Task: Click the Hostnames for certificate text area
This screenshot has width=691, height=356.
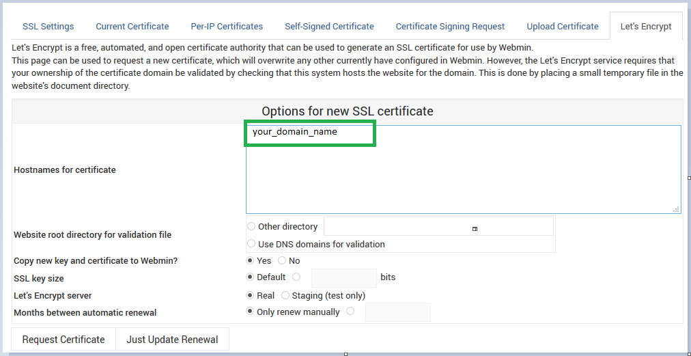Action: tap(463, 169)
